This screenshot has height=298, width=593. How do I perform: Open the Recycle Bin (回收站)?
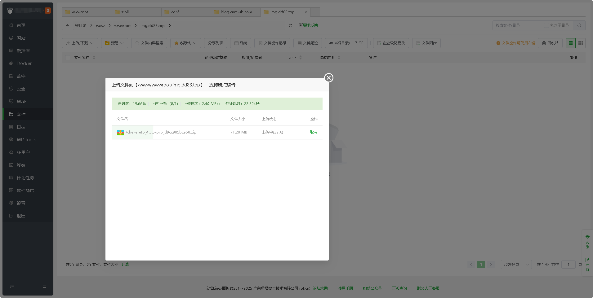pos(550,43)
